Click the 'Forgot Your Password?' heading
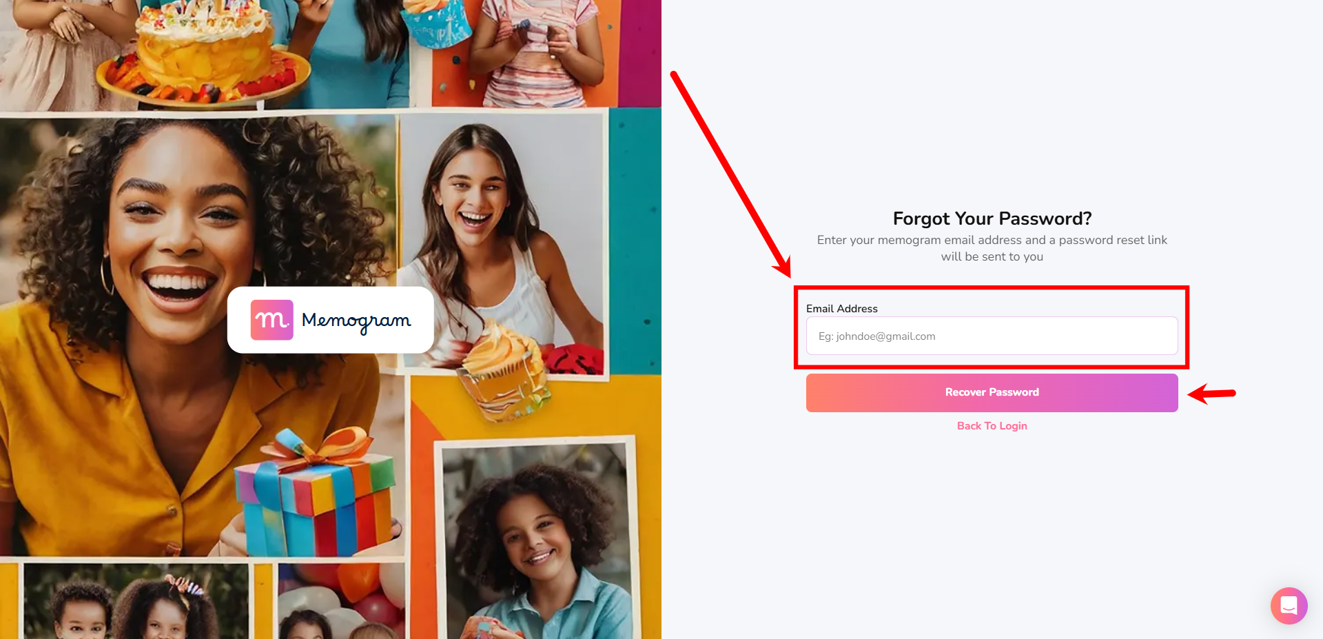The image size is (1323, 639). pos(992,219)
